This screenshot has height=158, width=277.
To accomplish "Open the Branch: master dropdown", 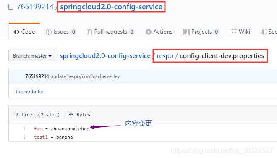I will pyautogui.click(x=32, y=55).
